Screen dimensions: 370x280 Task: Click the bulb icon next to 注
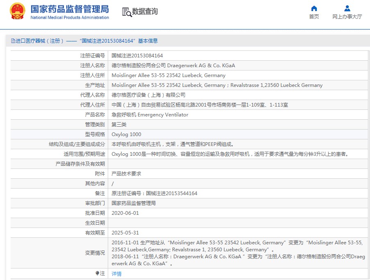click(x=97, y=273)
